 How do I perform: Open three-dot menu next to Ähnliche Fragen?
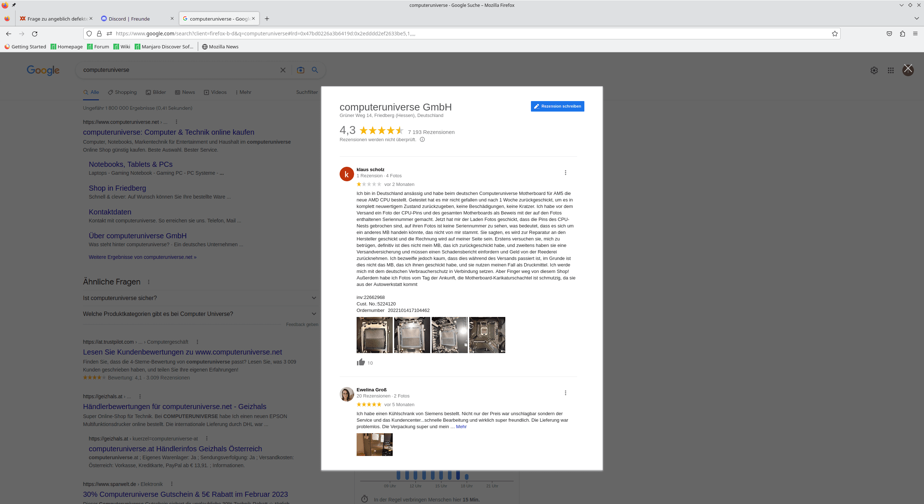point(149,282)
